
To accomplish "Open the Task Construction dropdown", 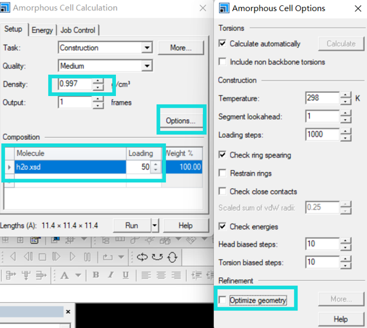I will 147,48.
